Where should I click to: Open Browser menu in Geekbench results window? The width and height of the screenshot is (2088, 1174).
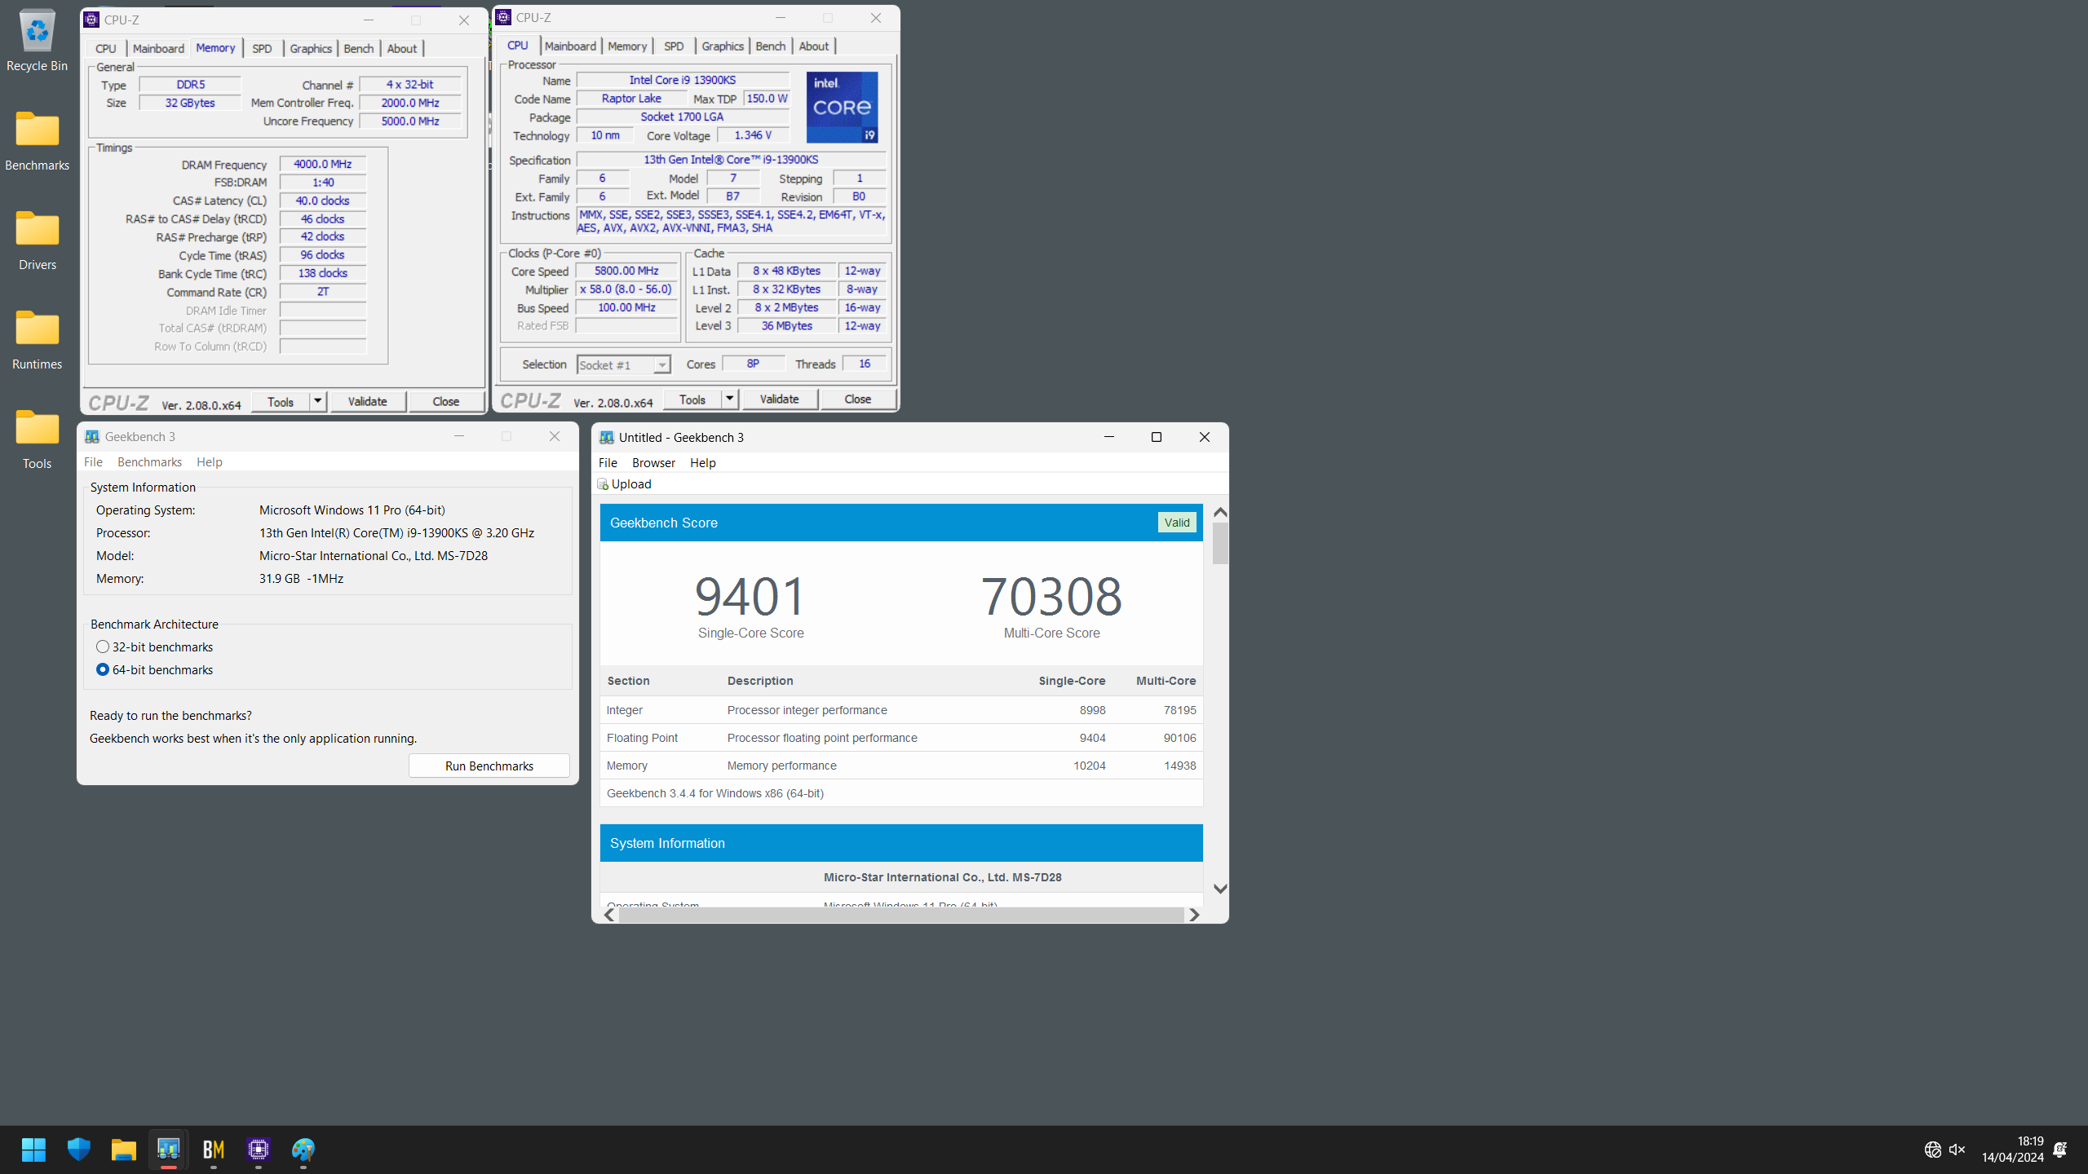pyautogui.click(x=653, y=463)
